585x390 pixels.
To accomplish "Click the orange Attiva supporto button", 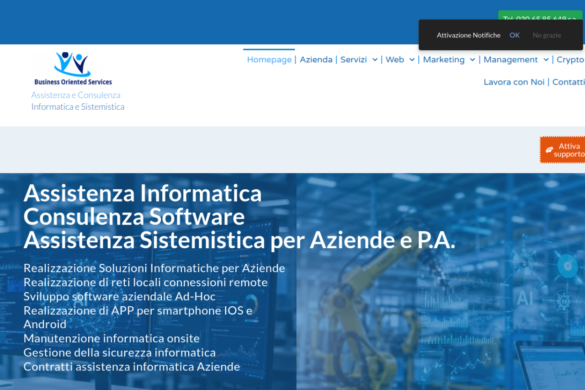I will pyautogui.click(x=563, y=150).
